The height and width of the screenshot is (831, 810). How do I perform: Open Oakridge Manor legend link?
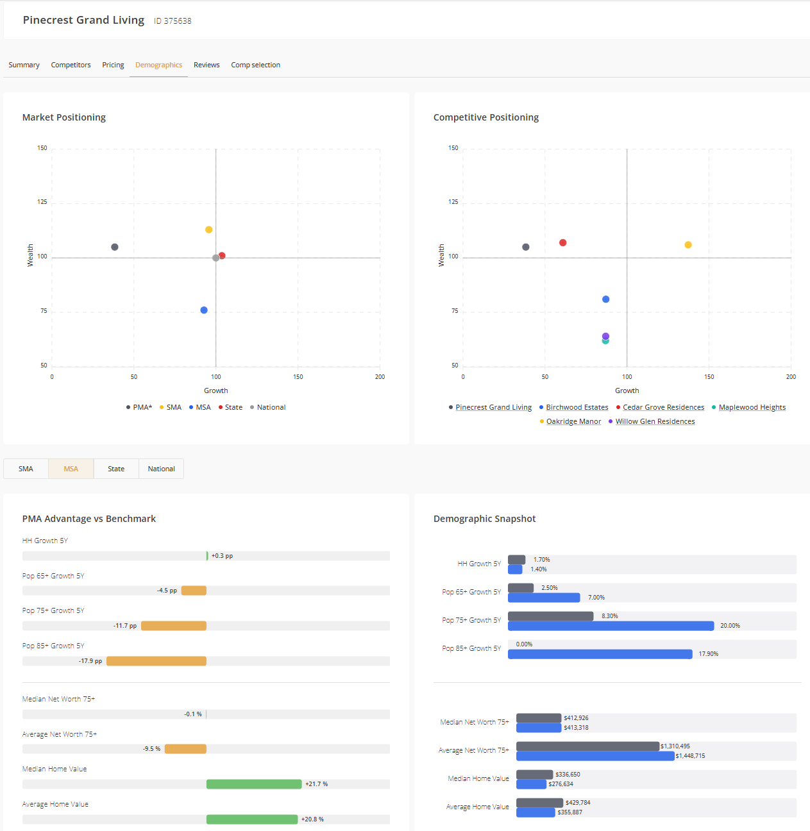[x=573, y=421]
